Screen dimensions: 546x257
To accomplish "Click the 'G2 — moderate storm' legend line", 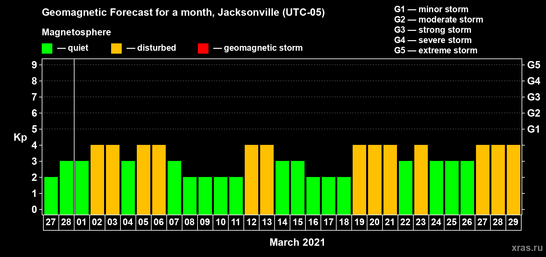I will pyautogui.click(x=439, y=20).
